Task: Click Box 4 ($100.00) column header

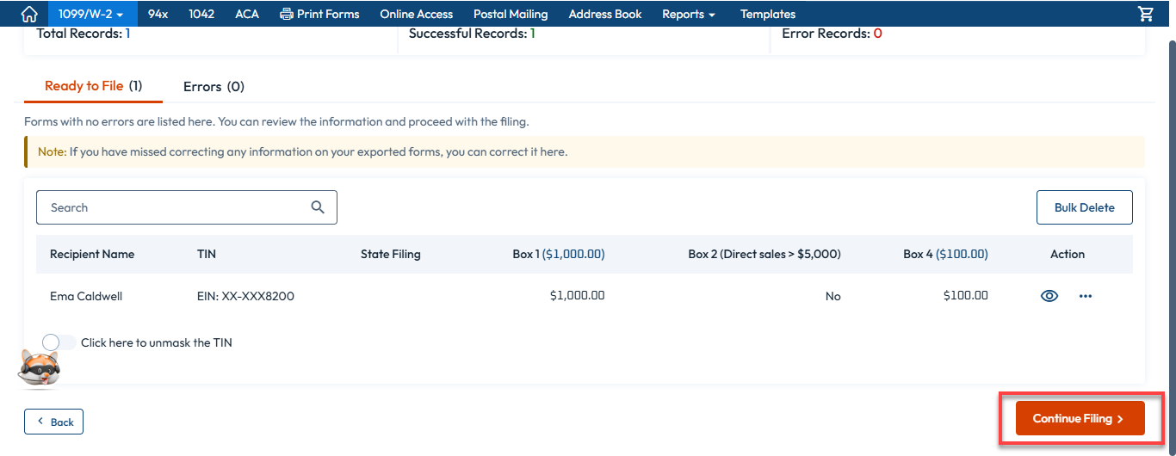Action: tap(945, 254)
